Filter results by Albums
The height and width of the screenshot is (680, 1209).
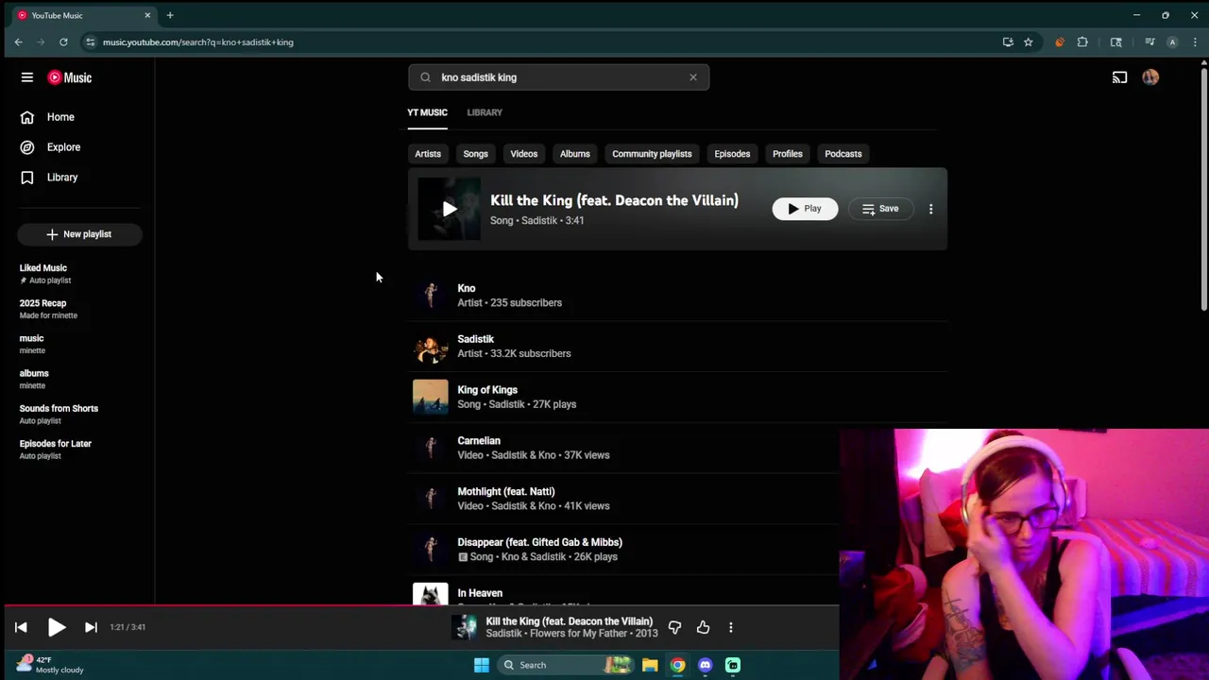point(574,154)
